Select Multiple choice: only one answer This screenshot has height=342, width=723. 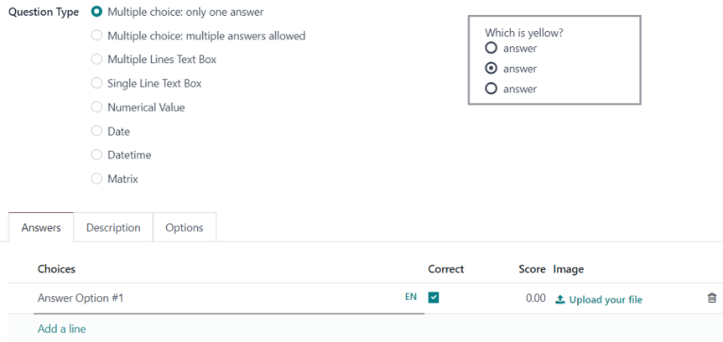pyautogui.click(x=97, y=12)
